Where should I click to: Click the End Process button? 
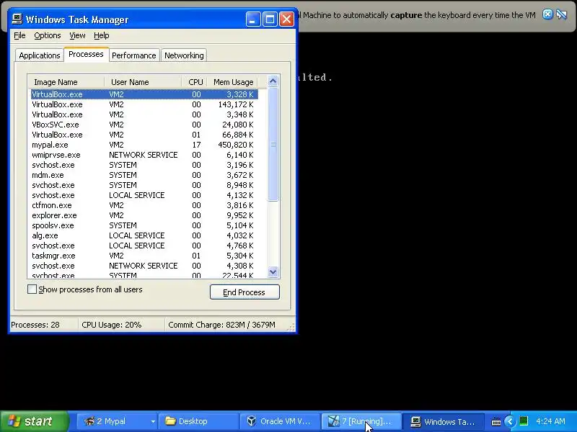(245, 292)
